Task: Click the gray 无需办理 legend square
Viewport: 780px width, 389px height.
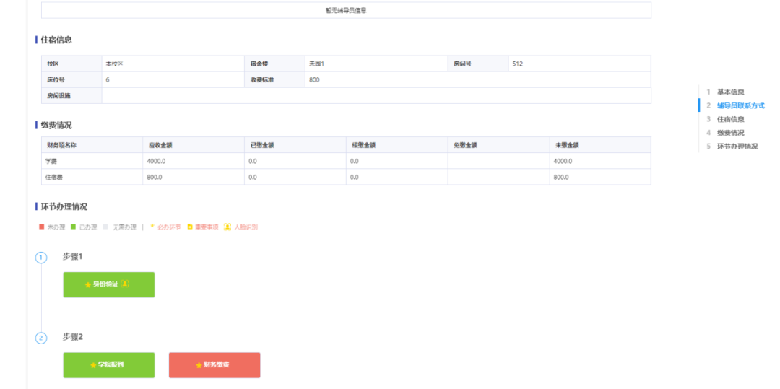Action: [x=105, y=227]
